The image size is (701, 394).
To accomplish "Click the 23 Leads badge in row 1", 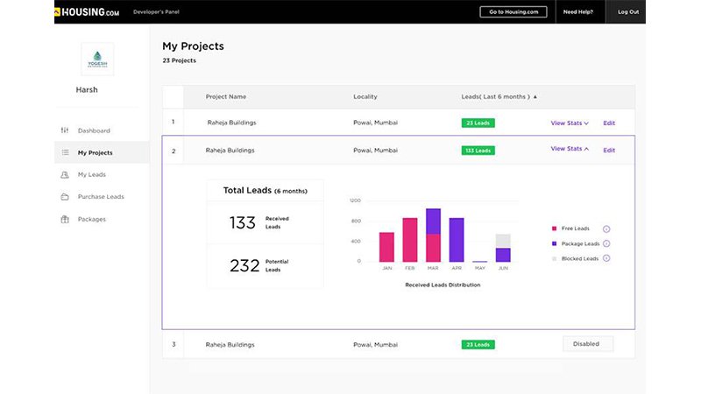I will (x=478, y=123).
